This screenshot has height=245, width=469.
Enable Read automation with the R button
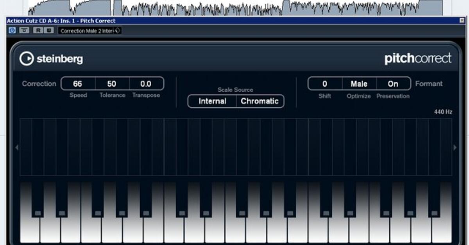[39, 30]
